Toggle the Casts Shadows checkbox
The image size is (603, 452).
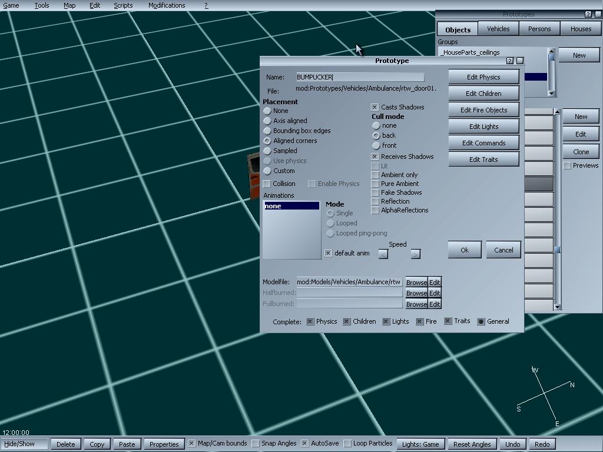click(375, 107)
